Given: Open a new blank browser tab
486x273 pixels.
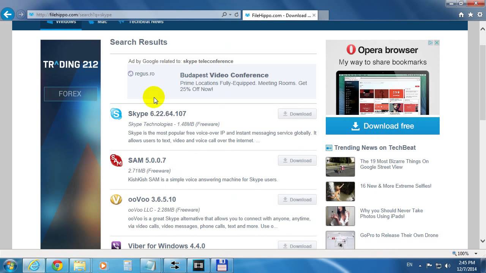Looking at the screenshot, I should [x=323, y=15].
